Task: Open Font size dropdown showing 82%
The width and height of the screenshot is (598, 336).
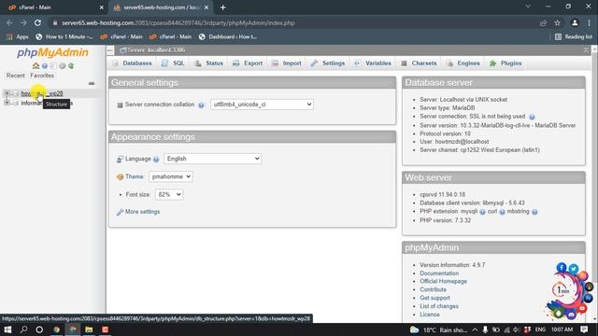Action: point(169,194)
